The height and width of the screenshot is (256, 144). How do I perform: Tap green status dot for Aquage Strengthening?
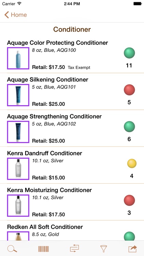coord(129,127)
